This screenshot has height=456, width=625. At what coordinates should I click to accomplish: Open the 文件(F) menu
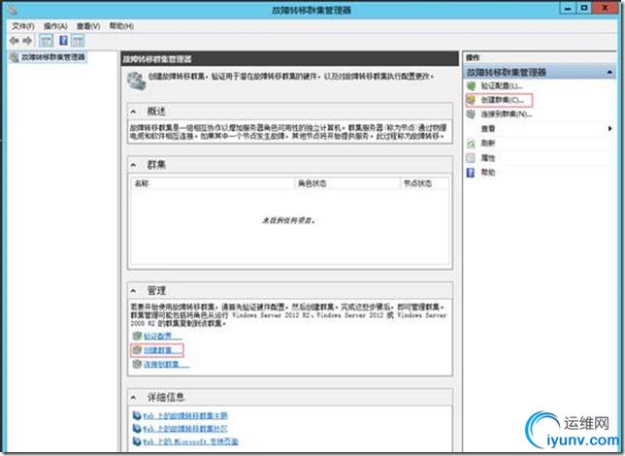23,26
